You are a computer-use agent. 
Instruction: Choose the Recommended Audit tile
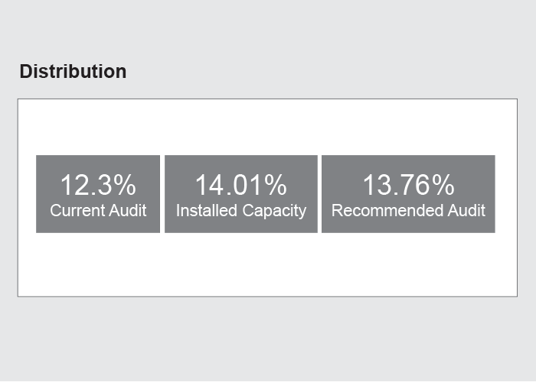point(408,194)
